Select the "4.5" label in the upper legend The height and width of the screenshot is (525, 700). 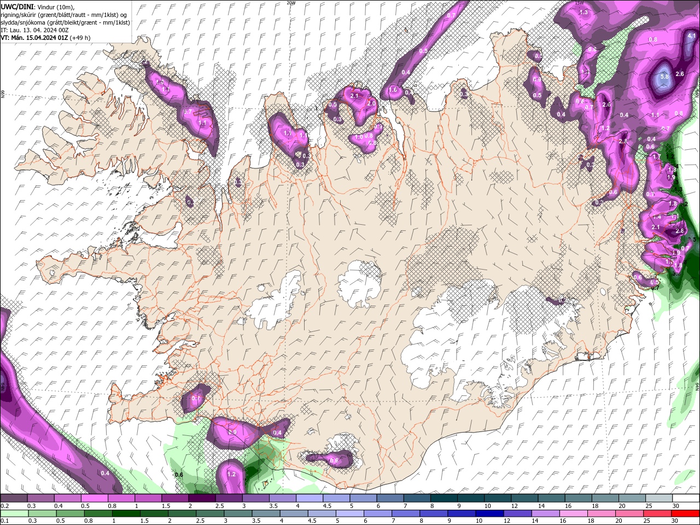point(327,506)
